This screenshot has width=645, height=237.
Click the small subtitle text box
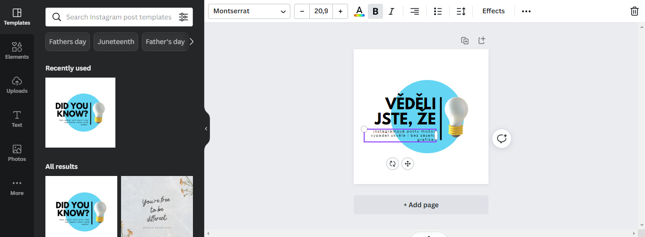[401, 135]
